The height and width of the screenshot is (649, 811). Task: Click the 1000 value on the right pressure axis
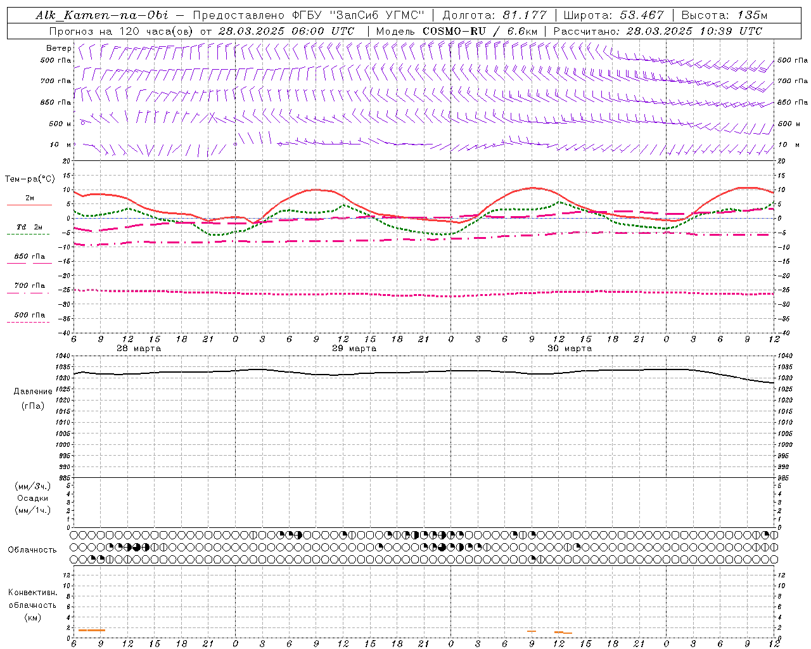coord(785,445)
